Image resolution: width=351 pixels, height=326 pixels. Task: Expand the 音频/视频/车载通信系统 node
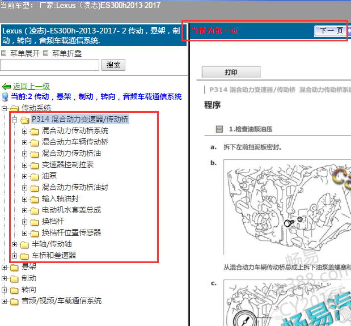click(x=4, y=302)
